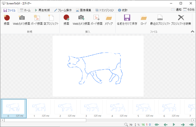Viewport: 196px width, 127px height.
Task: Open Webカメラ録画 in the 新規 group
Action: click(22, 20)
